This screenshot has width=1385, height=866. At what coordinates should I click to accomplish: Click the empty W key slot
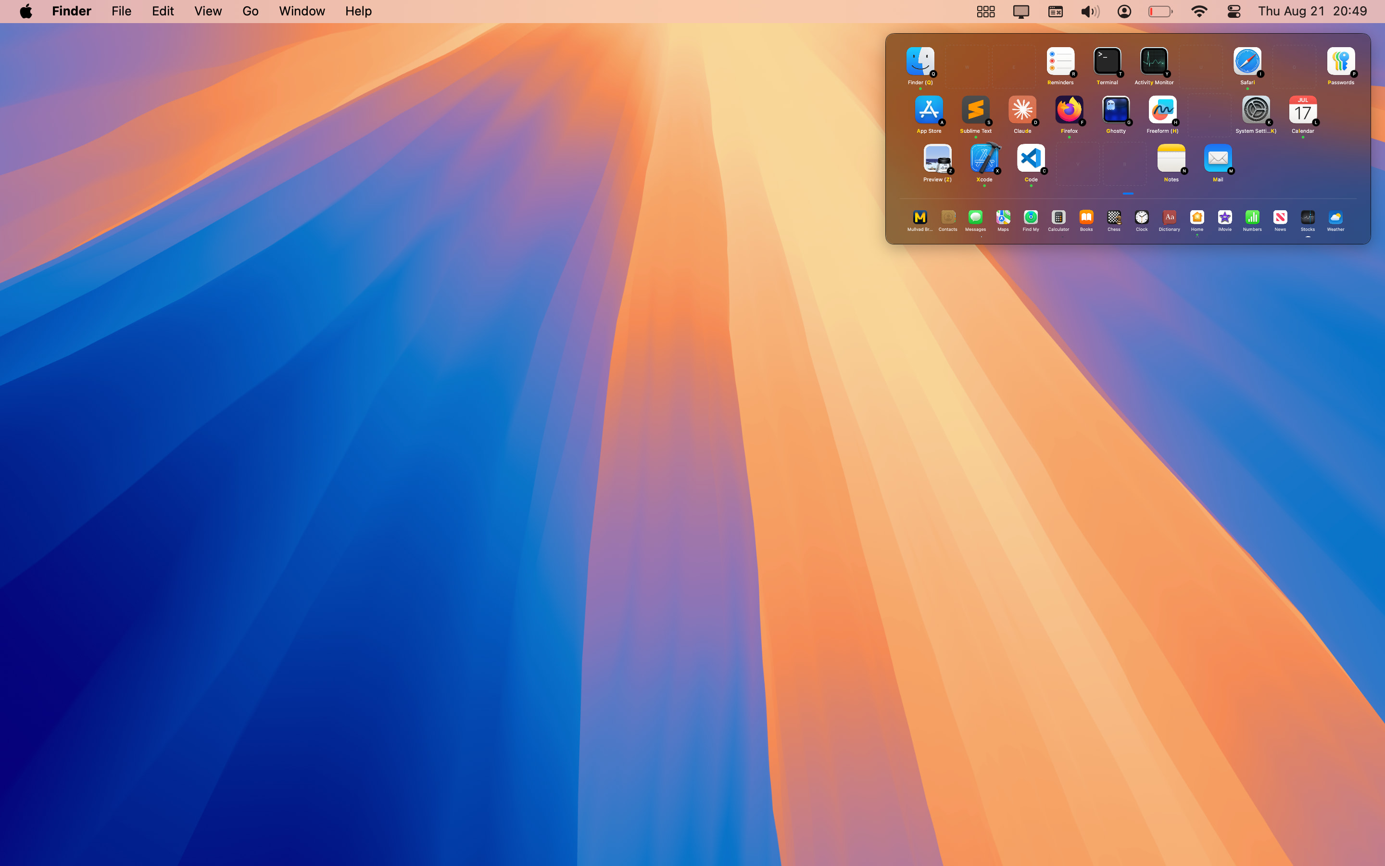[967, 66]
